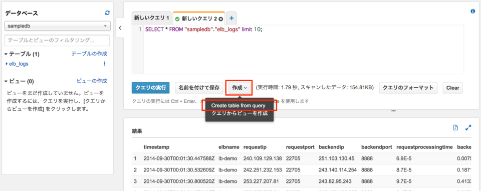
Task: Open elb_logs table options menu dots
Action: [x=105, y=64]
